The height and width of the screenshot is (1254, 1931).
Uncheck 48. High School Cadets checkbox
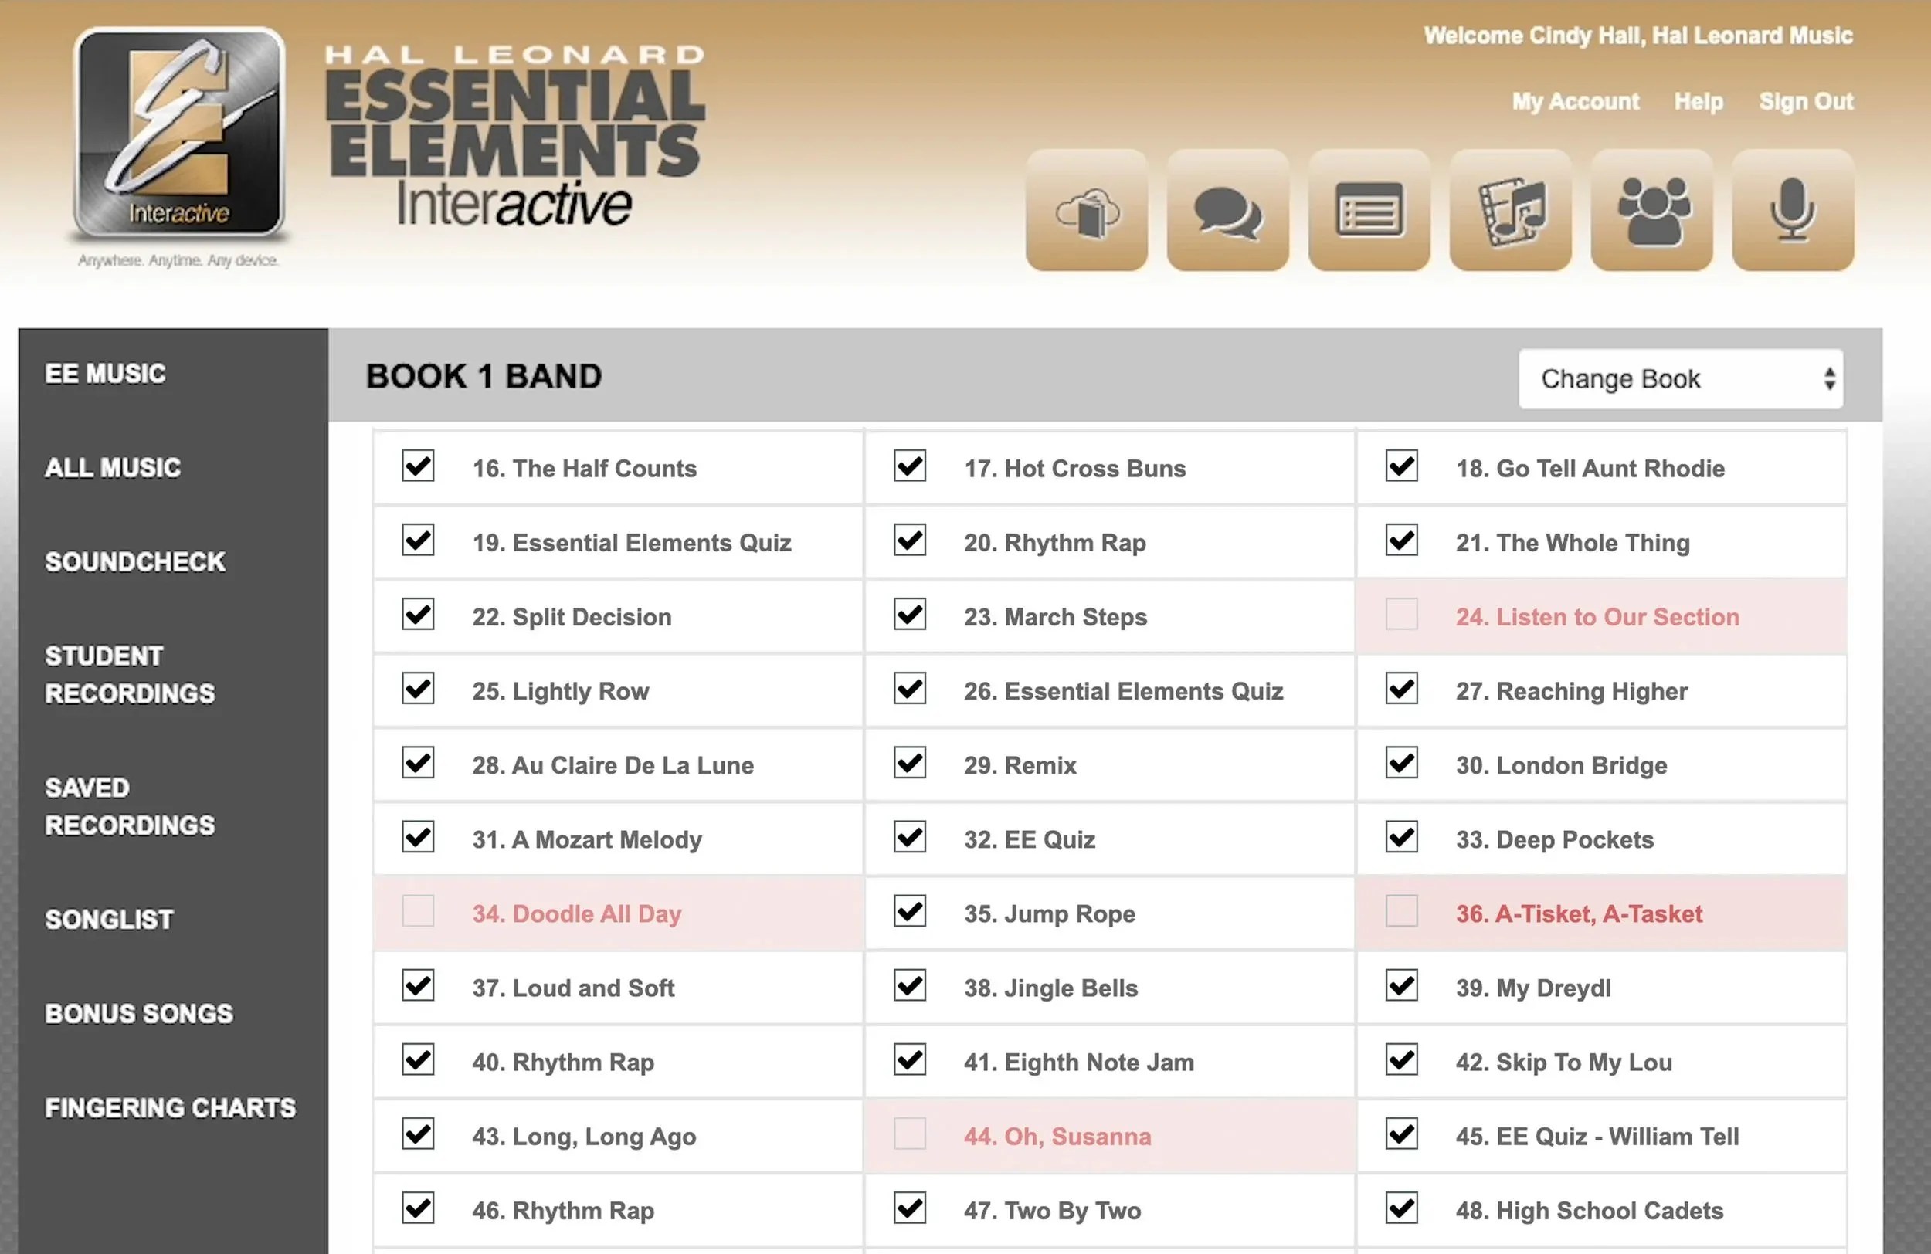click(1401, 1208)
